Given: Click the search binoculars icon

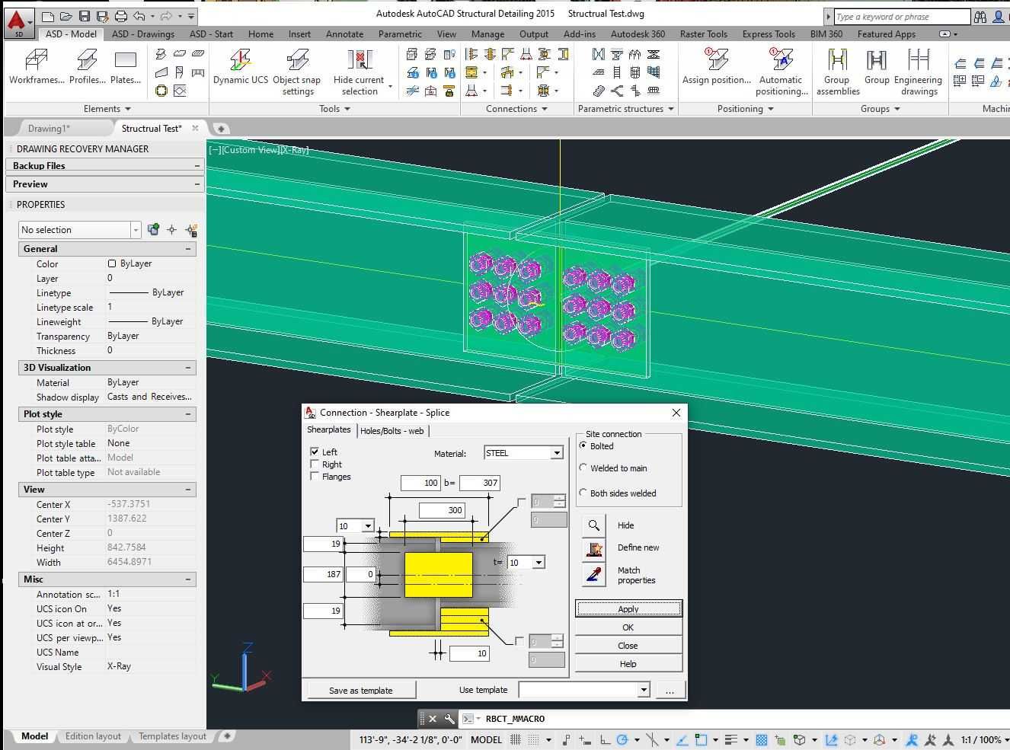Looking at the screenshot, I should click(980, 16).
